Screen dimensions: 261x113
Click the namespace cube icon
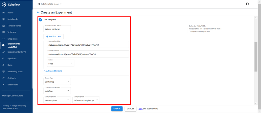[x=39, y=4]
